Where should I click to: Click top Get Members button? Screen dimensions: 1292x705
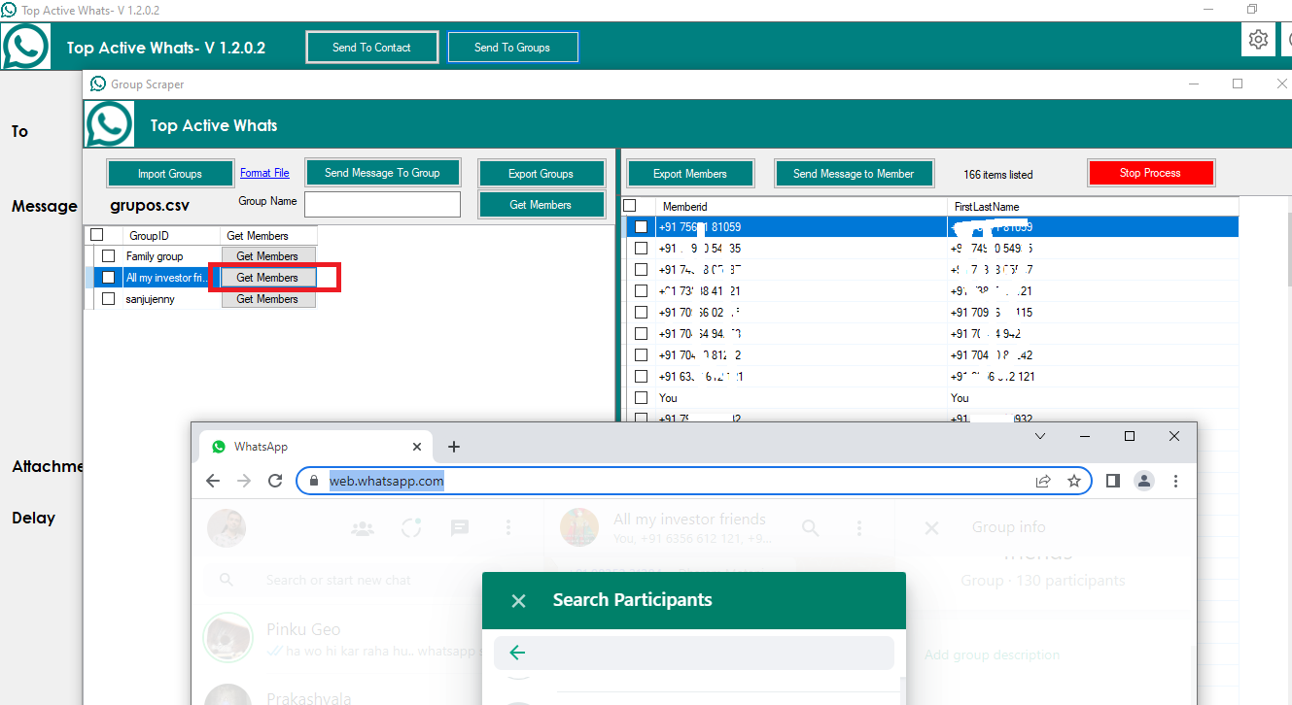point(541,205)
